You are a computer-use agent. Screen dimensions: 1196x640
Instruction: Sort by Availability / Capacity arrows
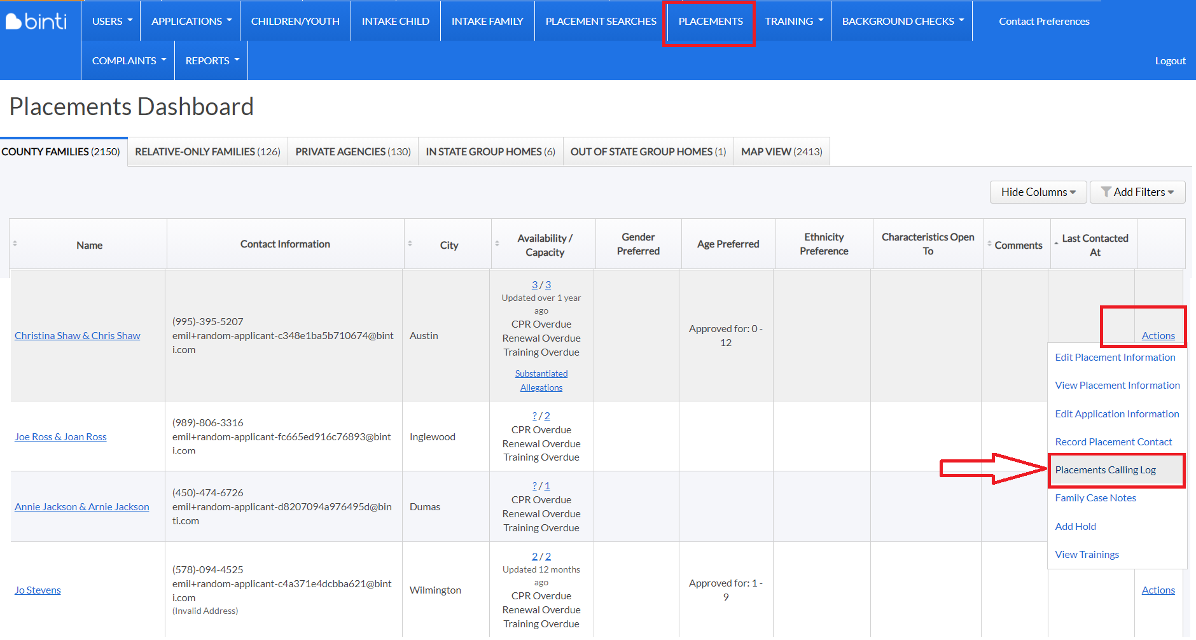click(497, 244)
